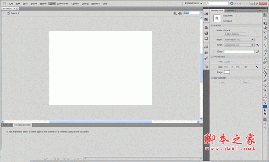Open the Info panel from the dock
Image resolution: width=269 pixels, height=162 pixels.
coord(206,33)
